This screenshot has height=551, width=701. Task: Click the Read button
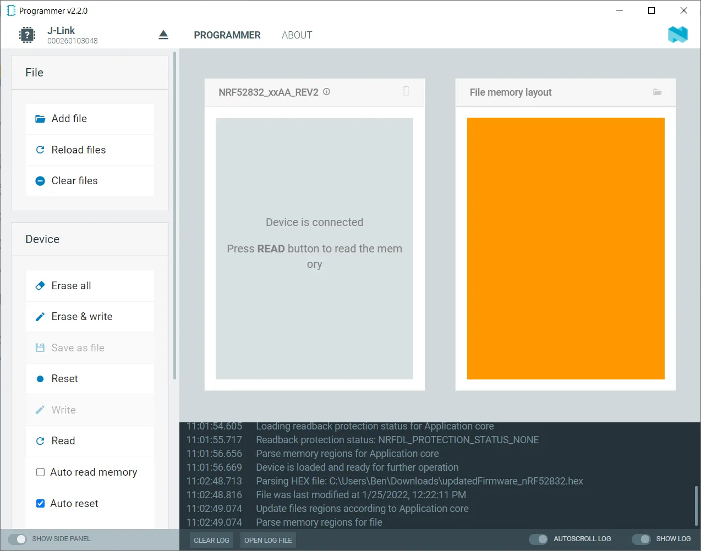pos(63,440)
